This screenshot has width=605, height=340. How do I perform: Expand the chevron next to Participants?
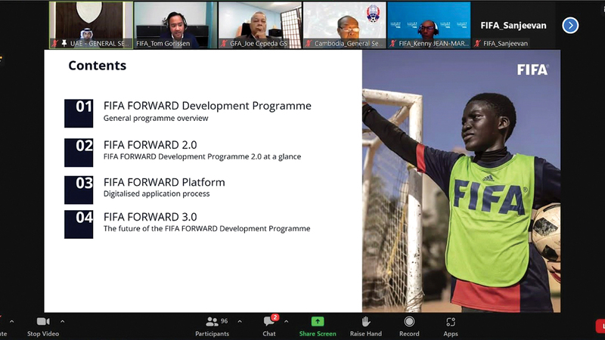tap(240, 321)
